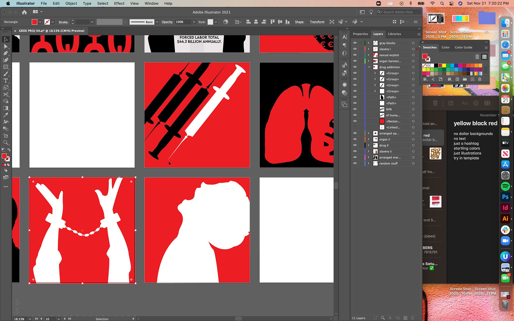The image size is (514, 321).
Task: Hide the gray blocks layer
Action: (355, 43)
